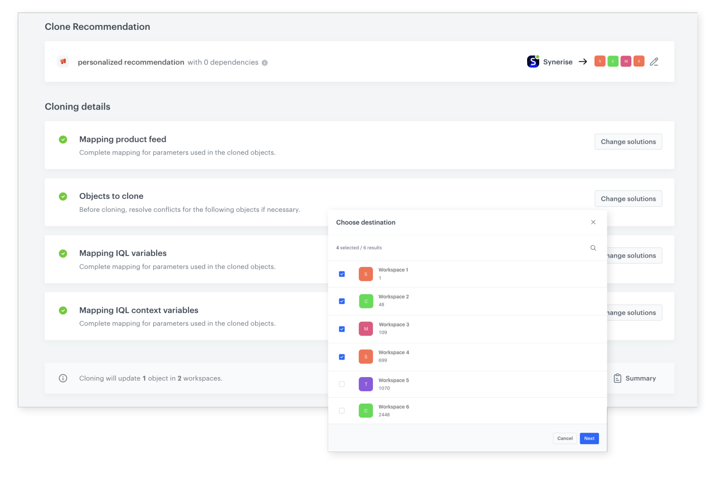This screenshot has height=477, width=715.
Task: Click Cancel in the destination dialog
Action: click(565, 439)
